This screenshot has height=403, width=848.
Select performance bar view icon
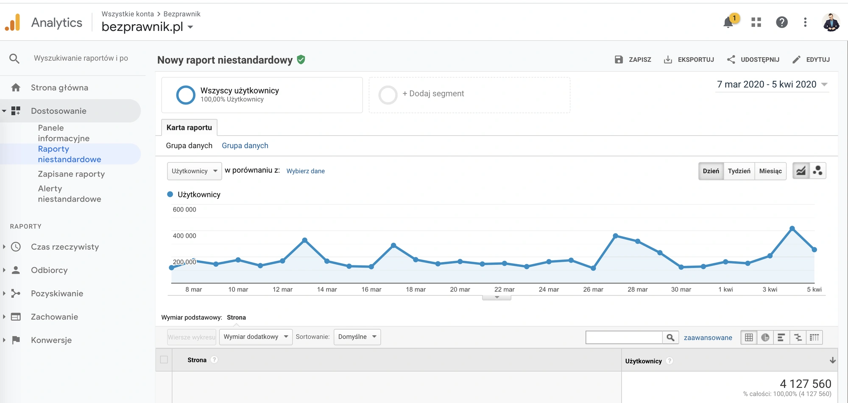coord(781,337)
